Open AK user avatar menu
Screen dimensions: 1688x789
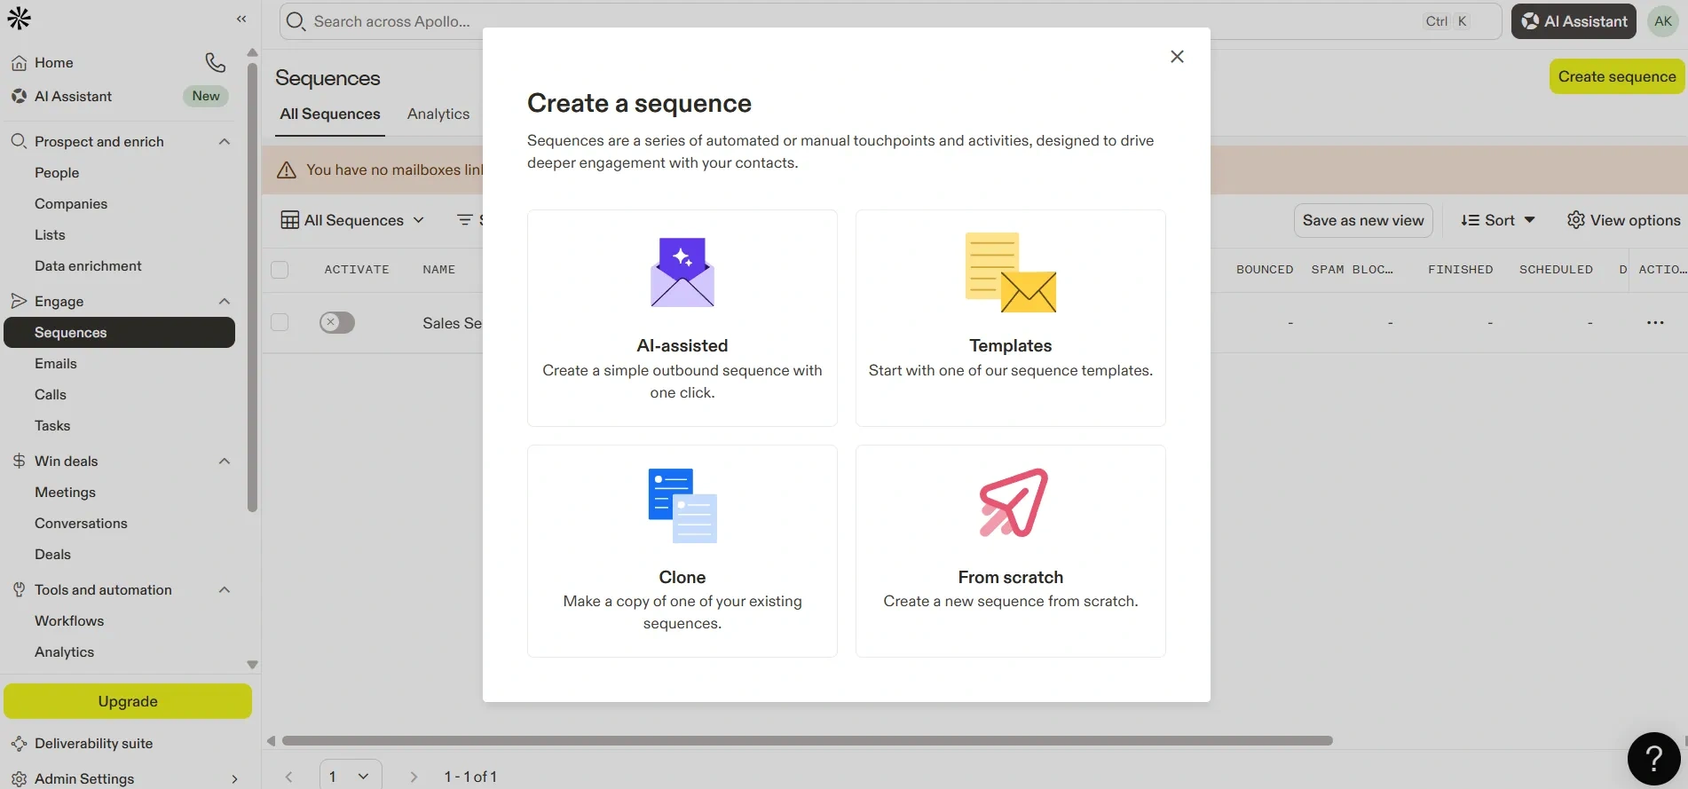coord(1662,21)
